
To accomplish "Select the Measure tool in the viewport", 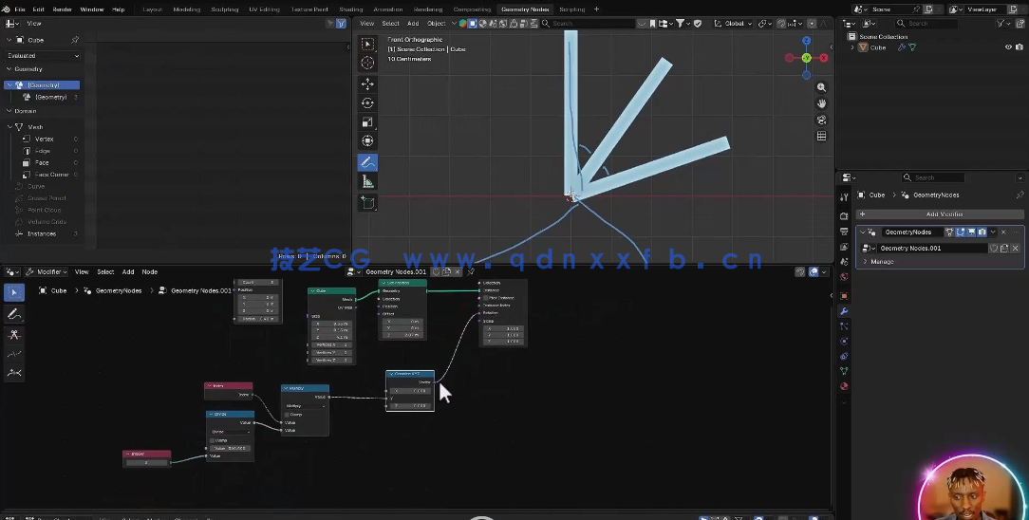I will pos(367,181).
